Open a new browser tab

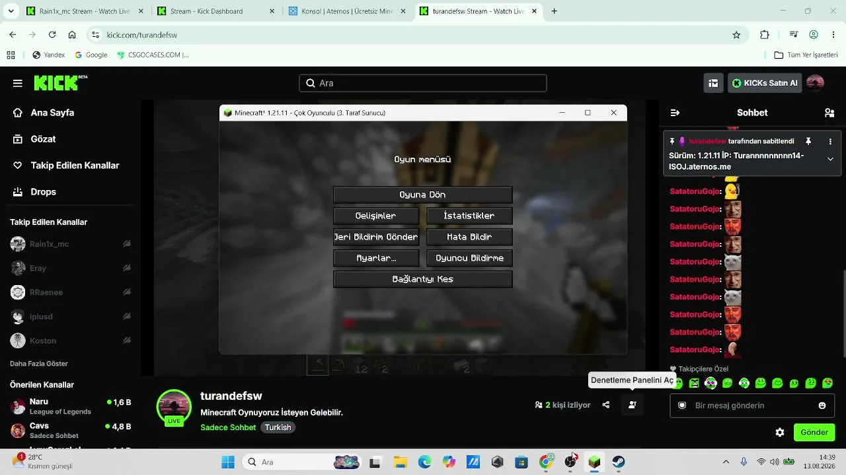(x=554, y=11)
